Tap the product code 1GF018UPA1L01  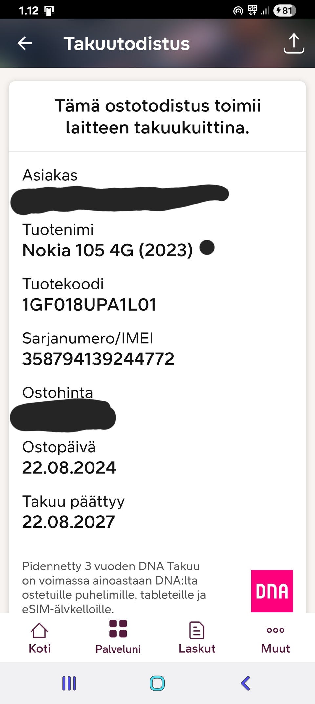[x=89, y=304]
